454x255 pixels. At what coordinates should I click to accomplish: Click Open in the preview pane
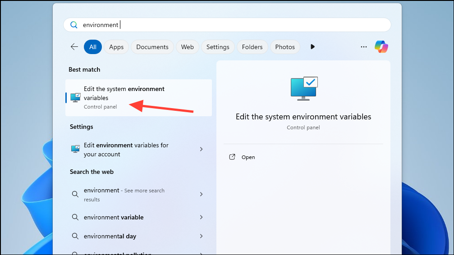(248, 157)
